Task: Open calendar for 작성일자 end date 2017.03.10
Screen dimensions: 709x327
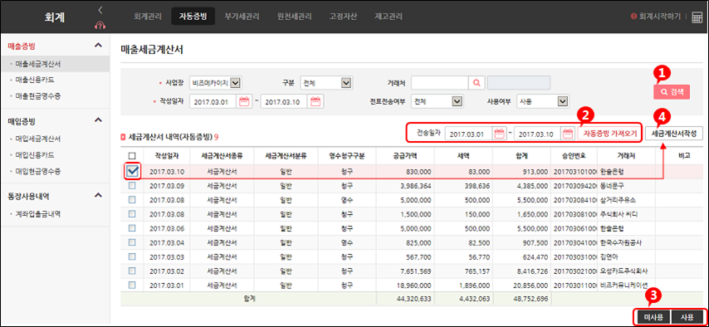Action: point(315,101)
